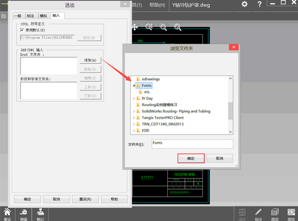
Task: Switch to the 标注 tab
Action: [x=31, y=15]
